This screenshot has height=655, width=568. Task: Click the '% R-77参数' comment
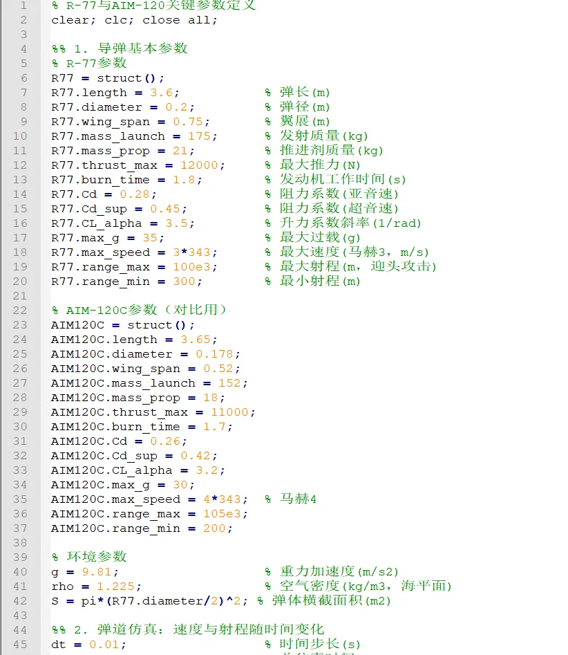coord(89,63)
